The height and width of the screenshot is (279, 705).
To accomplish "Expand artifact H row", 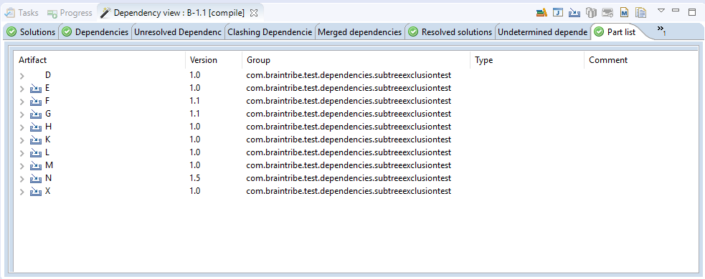I will [22, 127].
